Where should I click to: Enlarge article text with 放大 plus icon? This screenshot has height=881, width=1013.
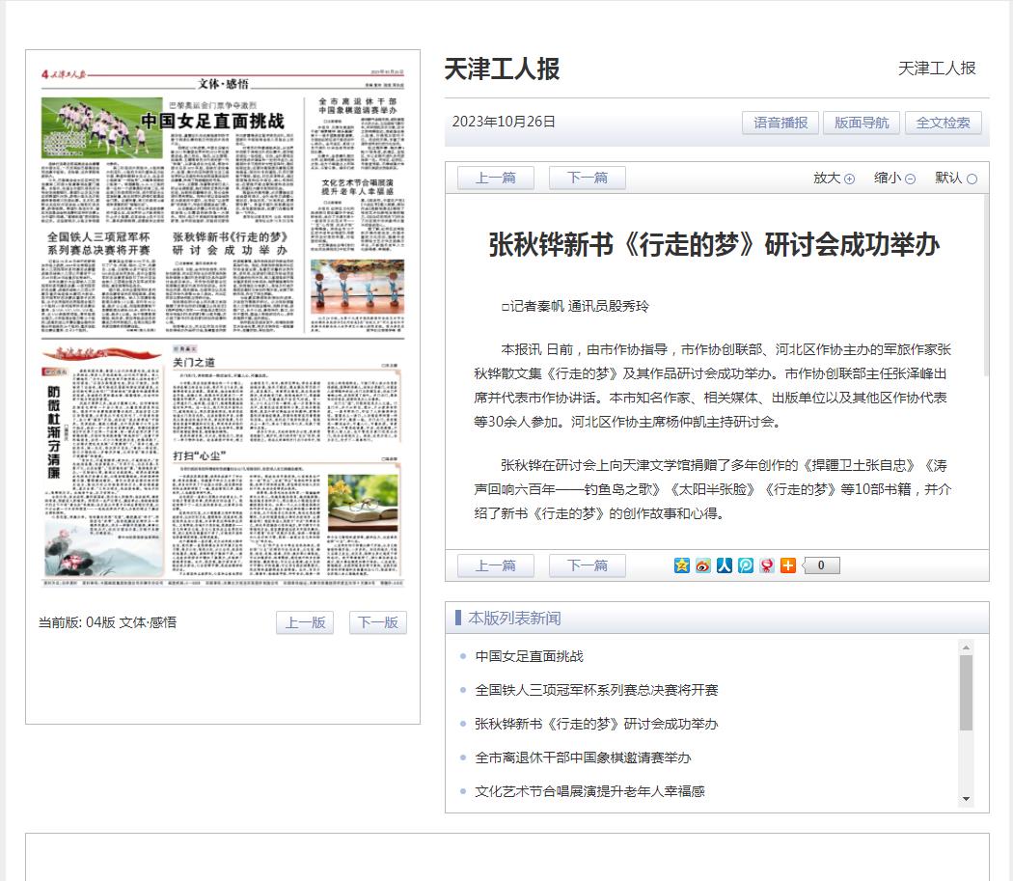pos(849,179)
